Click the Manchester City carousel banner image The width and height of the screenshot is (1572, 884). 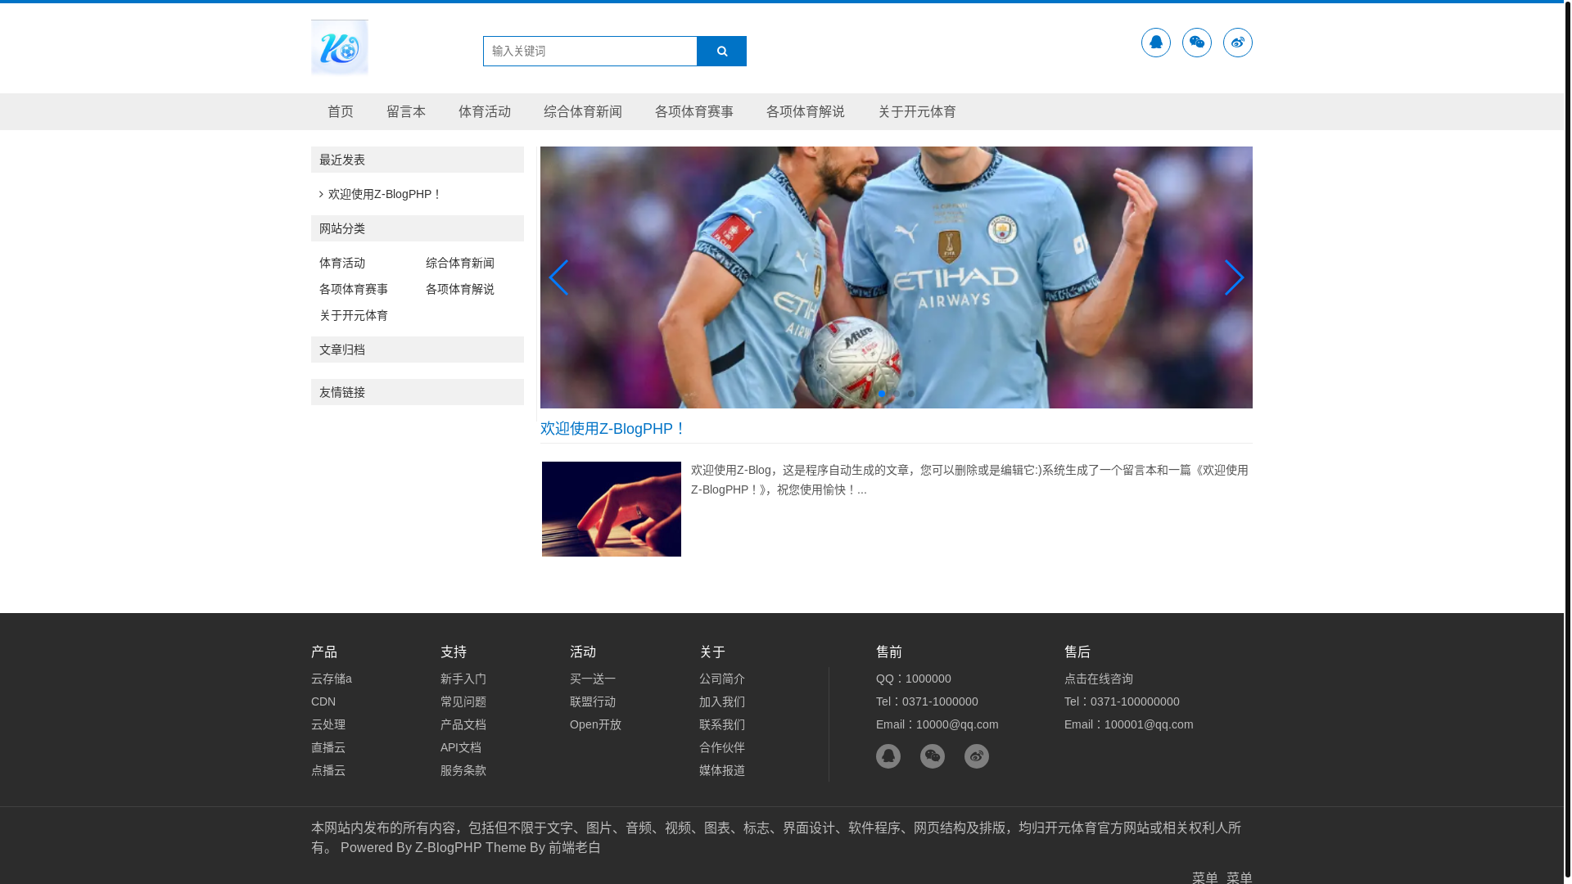897,277
